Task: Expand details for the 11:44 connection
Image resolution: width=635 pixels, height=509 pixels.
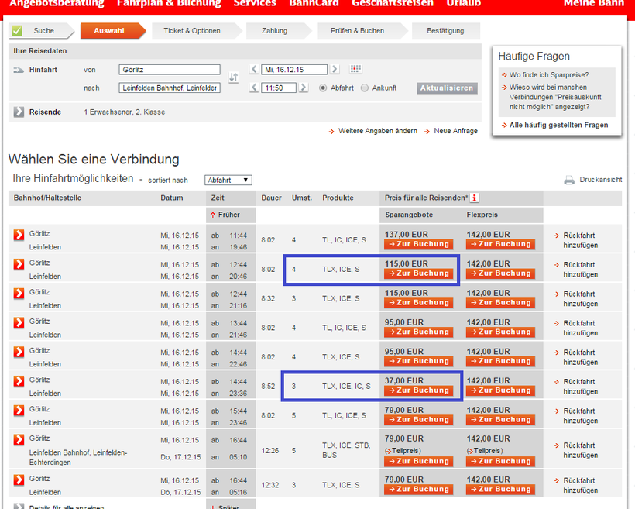Action: (19, 235)
